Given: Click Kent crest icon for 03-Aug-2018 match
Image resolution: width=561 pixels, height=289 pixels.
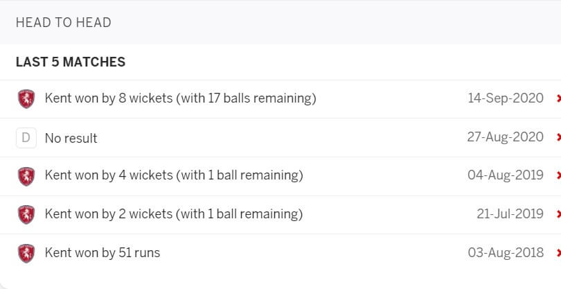Looking at the screenshot, I should tap(26, 254).
